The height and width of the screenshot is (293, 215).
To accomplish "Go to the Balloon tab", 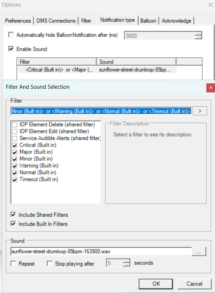I will click(x=148, y=21).
